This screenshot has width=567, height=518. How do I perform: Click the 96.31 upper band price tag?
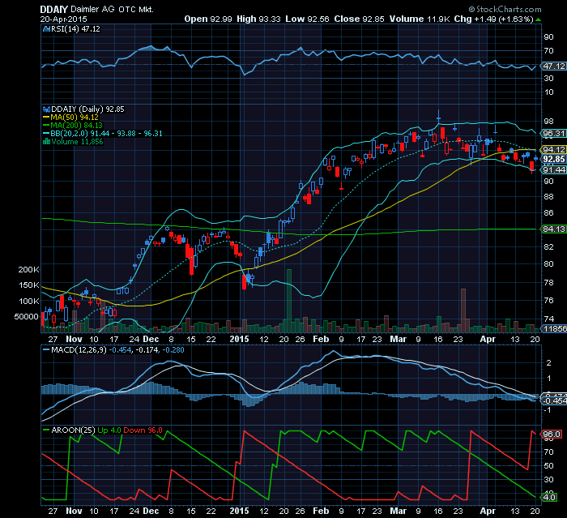pos(553,134)
